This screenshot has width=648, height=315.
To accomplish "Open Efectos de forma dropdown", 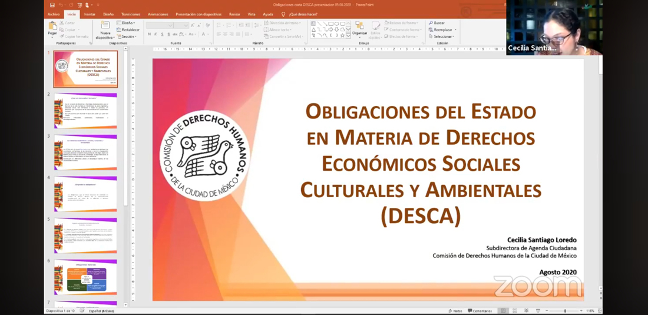I will point(401,37).
